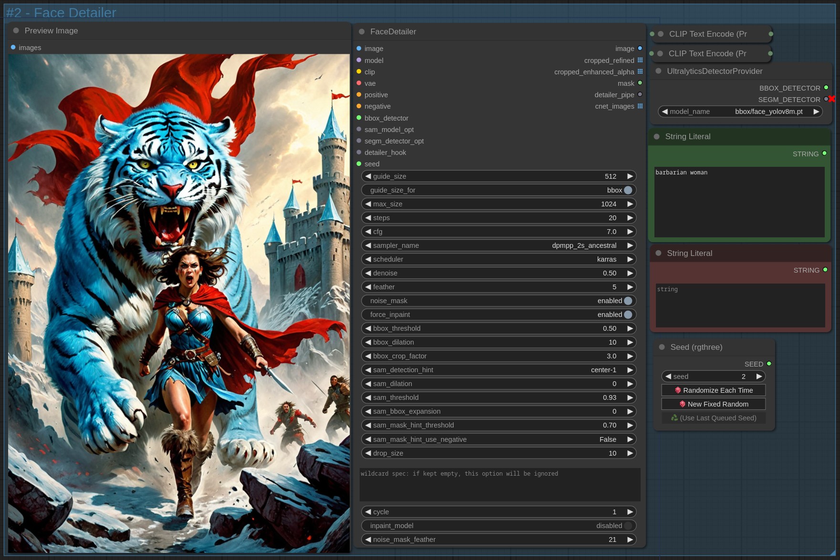
Task: Enable the inpaint_model toggle
Action: tap(628, 526)
